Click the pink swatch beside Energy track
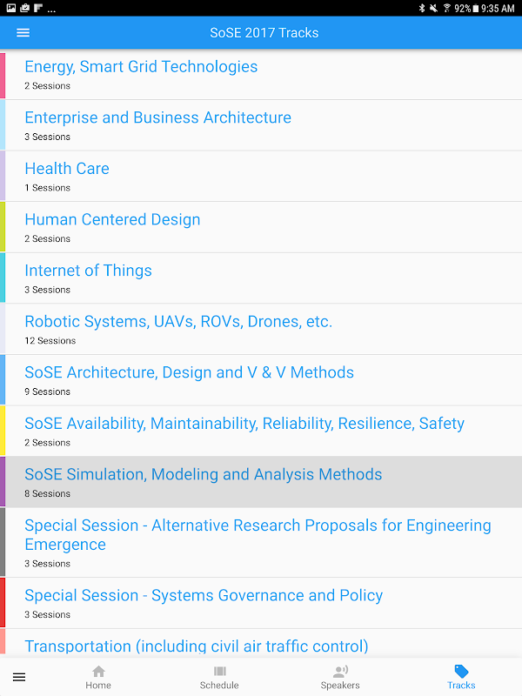522x696 pixels. click(3, 75)
